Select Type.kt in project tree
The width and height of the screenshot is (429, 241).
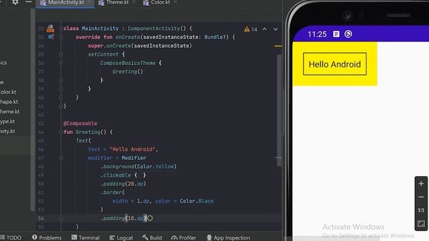[x=7, y=122]
